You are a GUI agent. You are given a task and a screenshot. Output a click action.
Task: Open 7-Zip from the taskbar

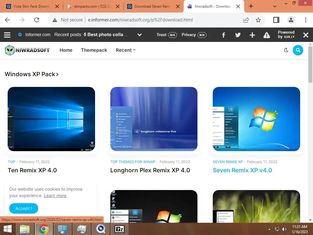pyautogui.click(x=120, y=229)
